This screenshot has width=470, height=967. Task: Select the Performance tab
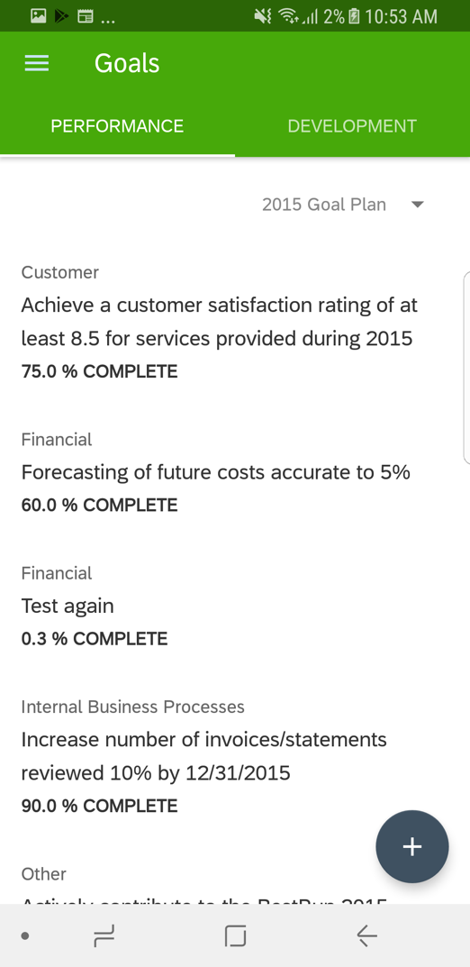click(x=117, y=126)
